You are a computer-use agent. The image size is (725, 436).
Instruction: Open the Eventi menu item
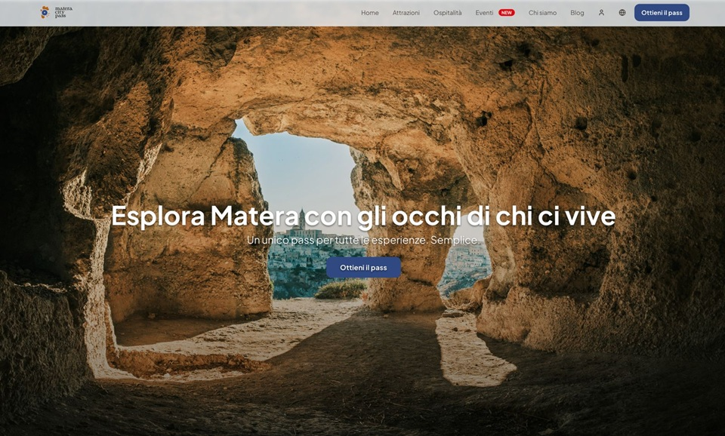(x=483, y=12)
